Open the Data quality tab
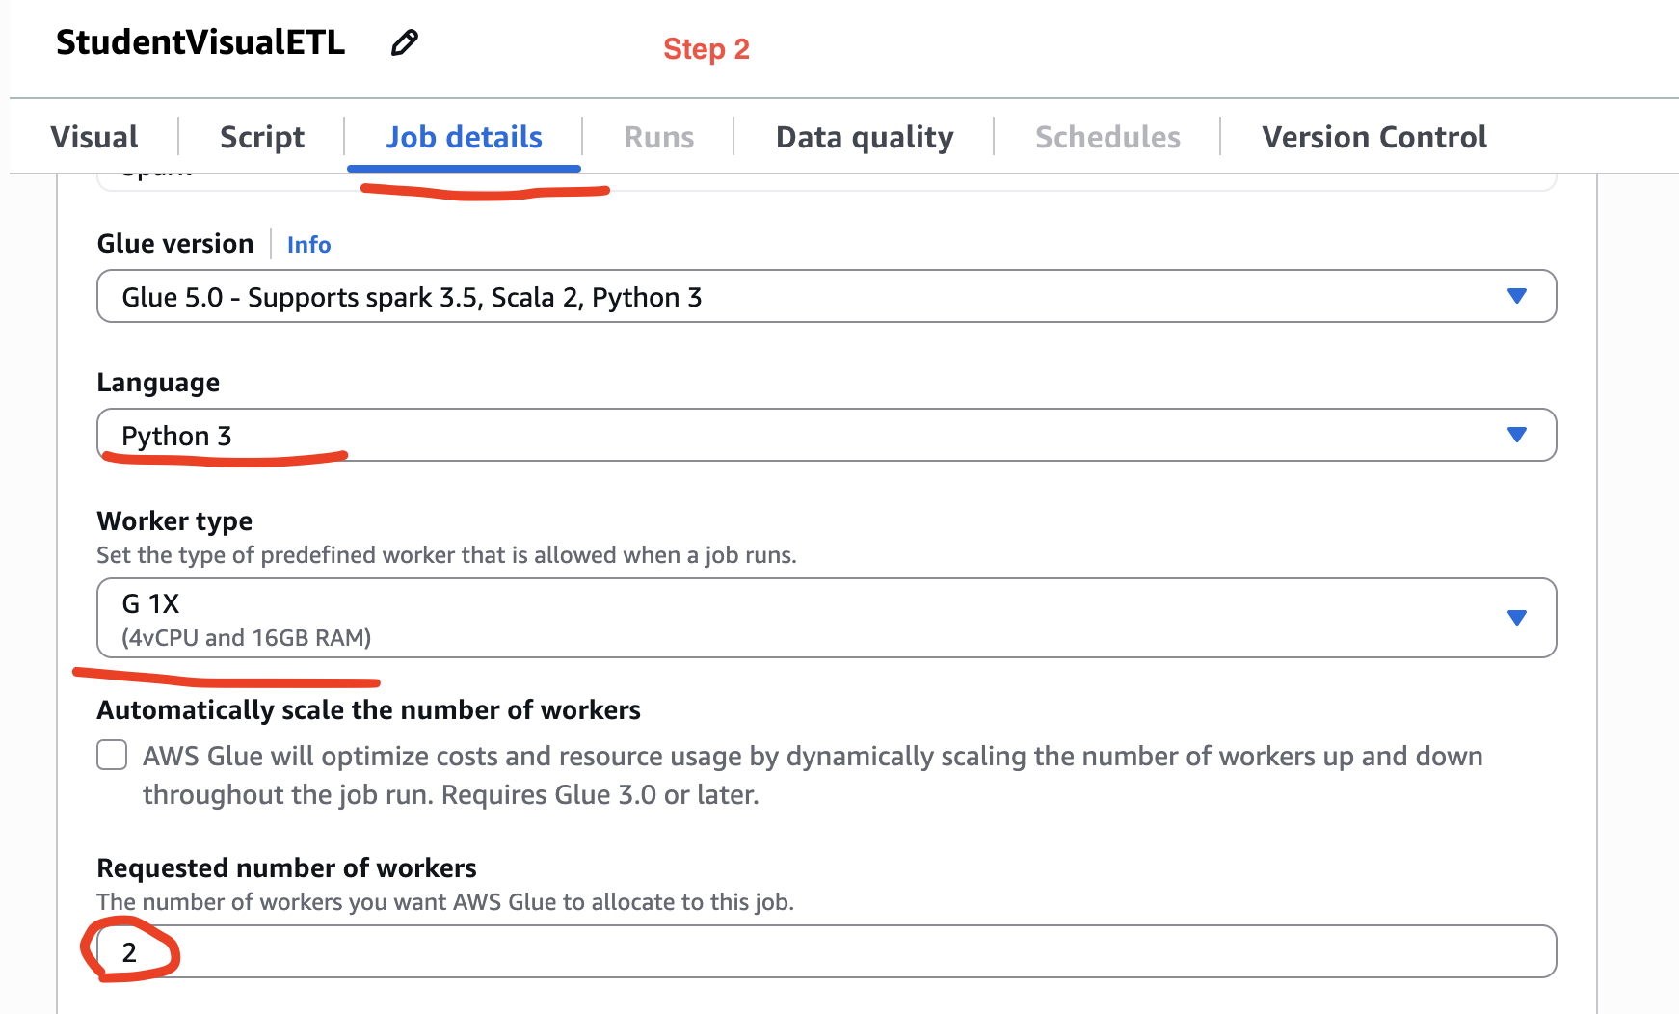The height and width of the screenshot is (1014, 1679). pyautogui.click(x=864, y=137)
